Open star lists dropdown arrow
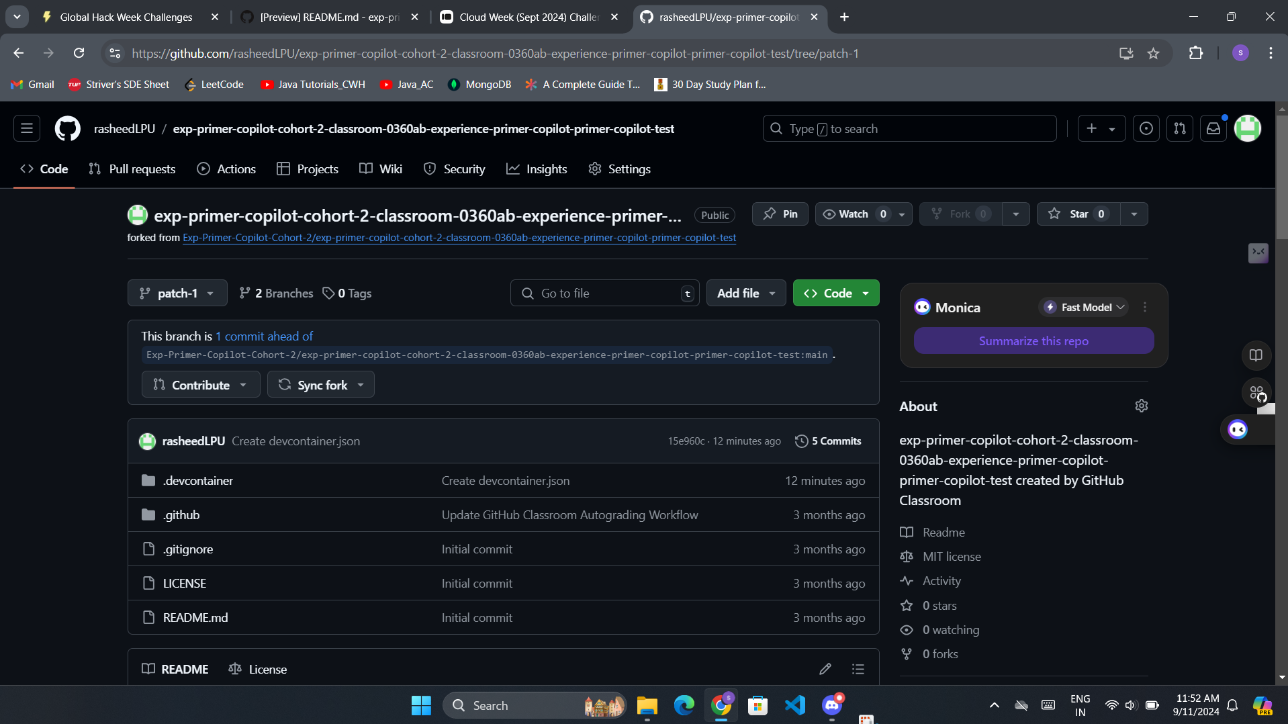This screenshot has width=1288, height=724. point(1134,214)
